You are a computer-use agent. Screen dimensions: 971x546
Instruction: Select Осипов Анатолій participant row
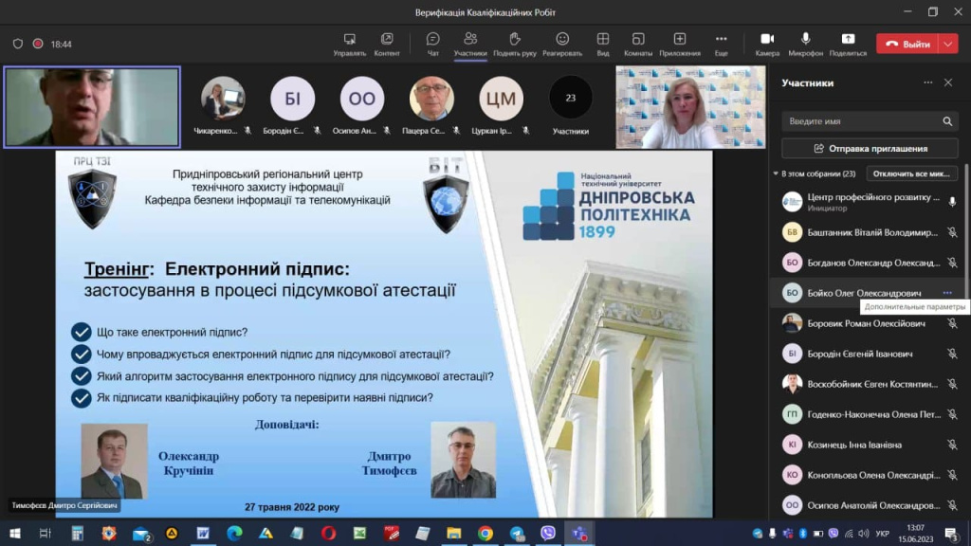pyautogui.click(x=869, y=505)
